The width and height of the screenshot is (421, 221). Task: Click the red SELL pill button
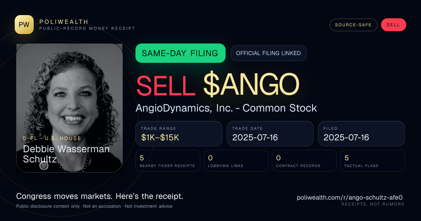(x=393, y=25)
